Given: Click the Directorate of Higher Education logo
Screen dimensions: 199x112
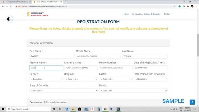Looking at the screenshot, I should [38, 14].
